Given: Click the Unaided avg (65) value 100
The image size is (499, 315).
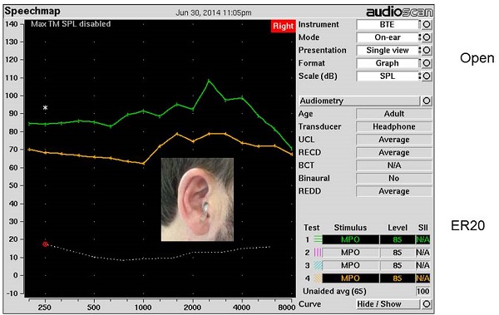Looking at the screenshot, I should pyautogui.click(x=423, y=291).
